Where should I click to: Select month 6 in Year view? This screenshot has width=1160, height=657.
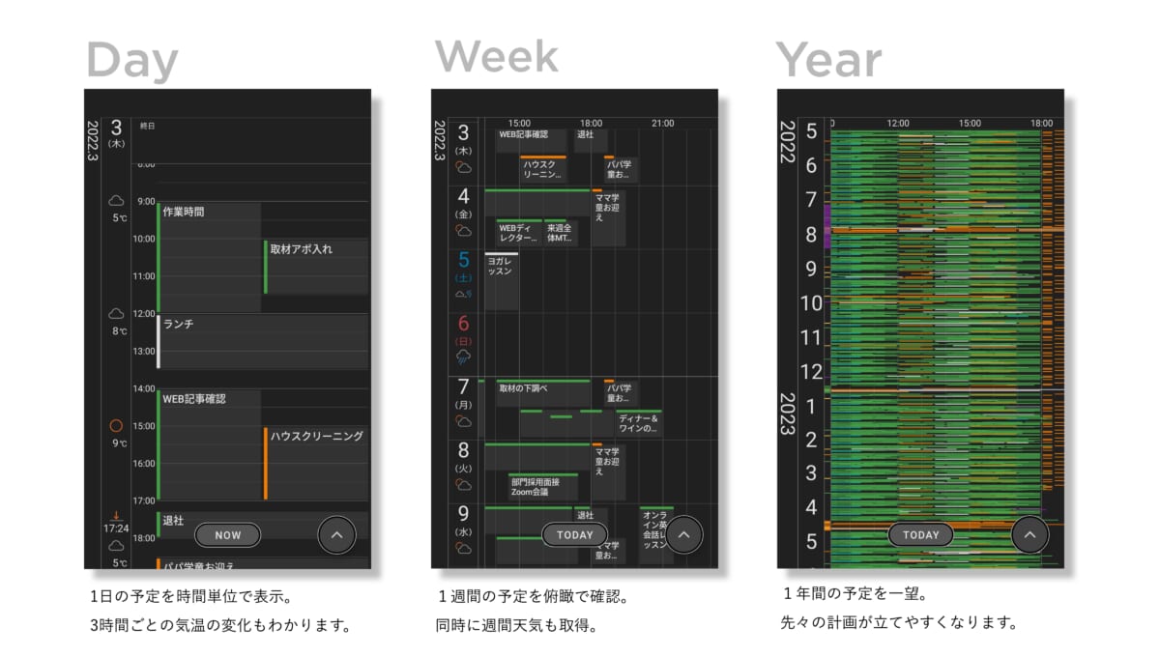pos(811,166)
